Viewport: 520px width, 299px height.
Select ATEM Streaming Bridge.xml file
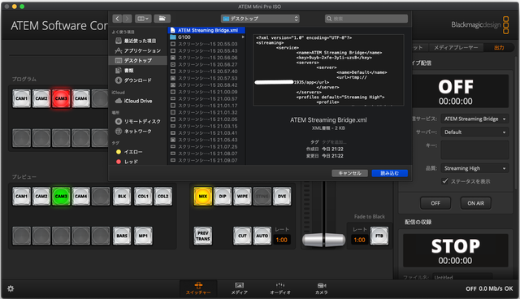pos(207,30)
